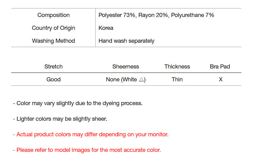
Task: Select the Washing Method label
Action: 54,41
